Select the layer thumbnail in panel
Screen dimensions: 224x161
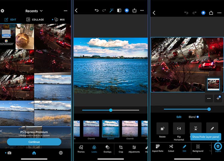point(213,84)
